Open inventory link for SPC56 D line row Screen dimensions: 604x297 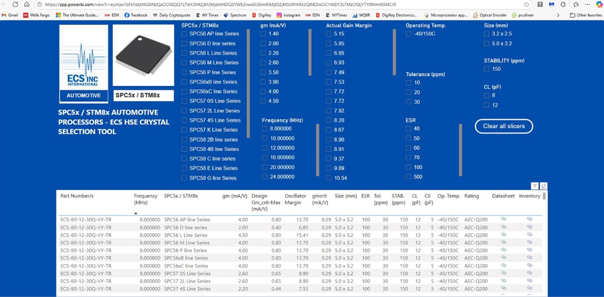(x=529, y=227)
